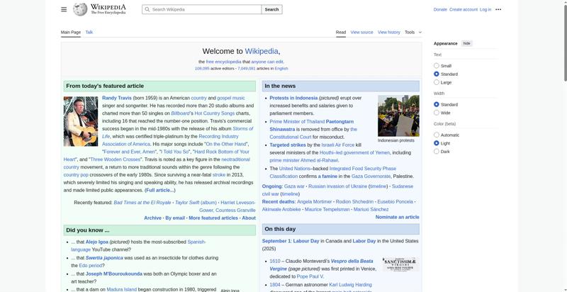Screen dimensions: 567x292
Task: Click the Wikipedia link in welcome heading
Action: tap(262, 51)
